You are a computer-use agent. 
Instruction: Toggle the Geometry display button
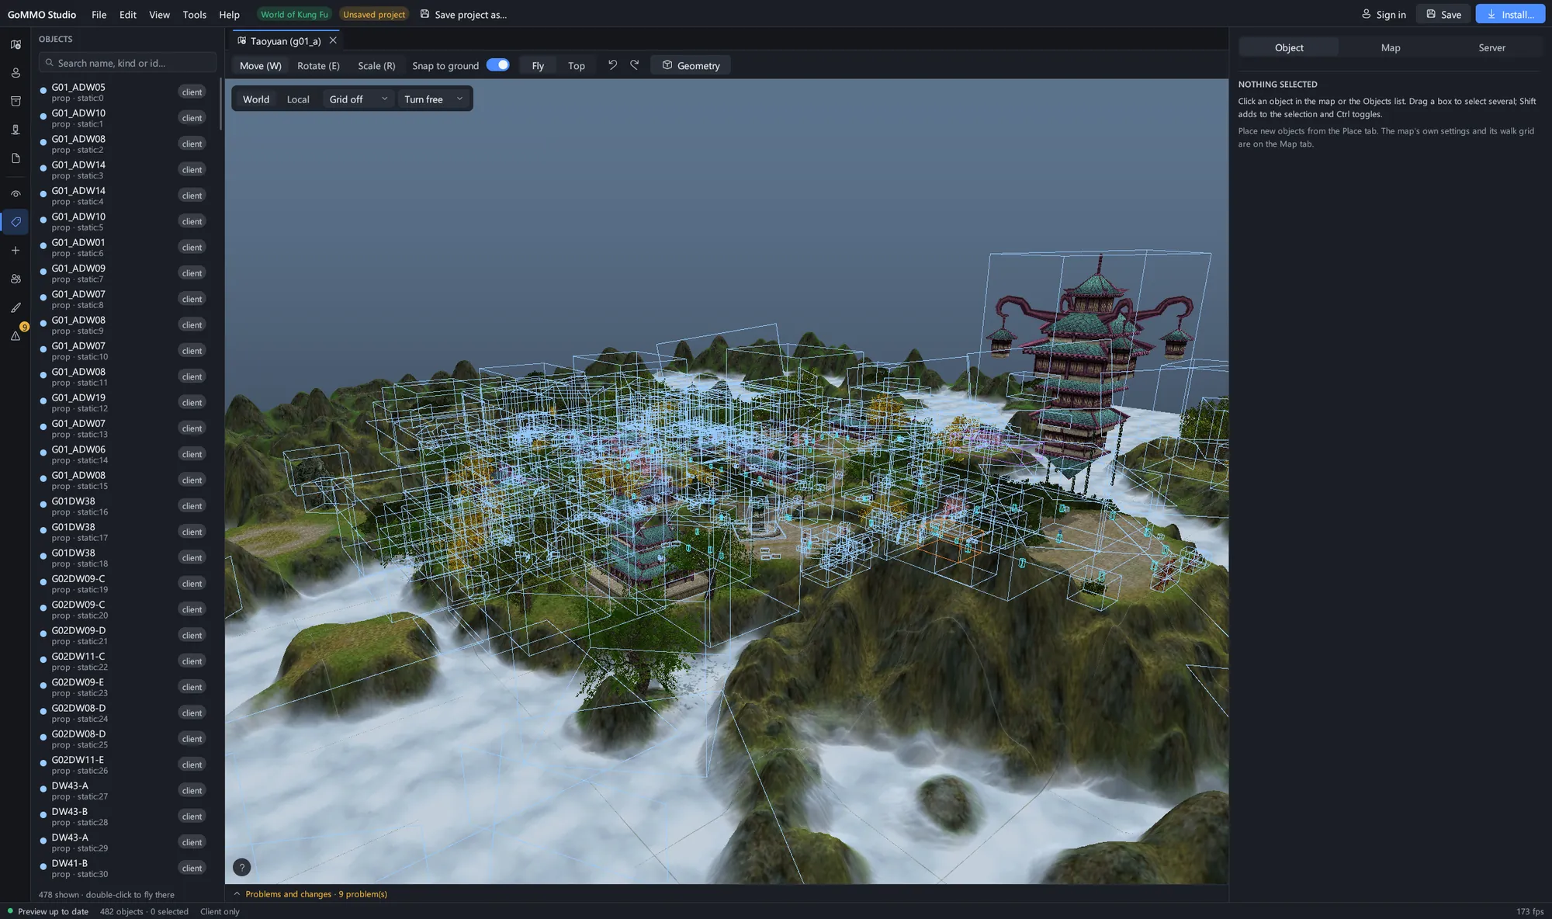coord(691,66)
